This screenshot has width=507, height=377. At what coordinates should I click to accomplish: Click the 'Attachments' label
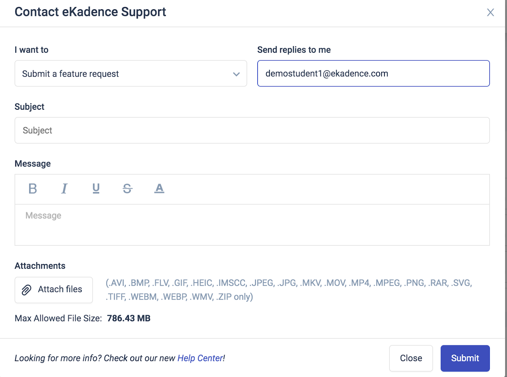tap(40, 266)
